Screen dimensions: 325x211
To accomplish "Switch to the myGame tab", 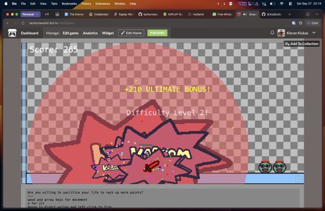I will [x=199, y=14].
